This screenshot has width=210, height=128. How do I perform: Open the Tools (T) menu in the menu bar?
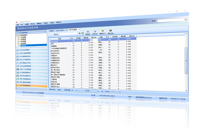click(x=52, y=23)
